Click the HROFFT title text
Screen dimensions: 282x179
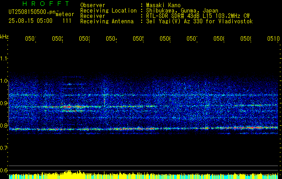[46, 4]
